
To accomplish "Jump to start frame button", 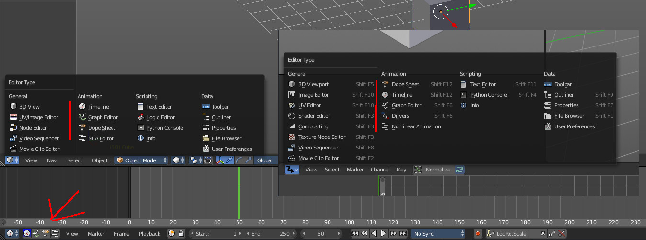I will [x=355, y=233].
